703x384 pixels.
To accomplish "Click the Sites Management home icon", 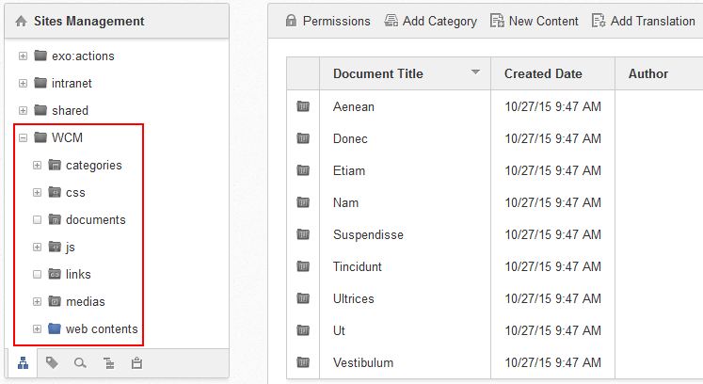I will (21, 21).
